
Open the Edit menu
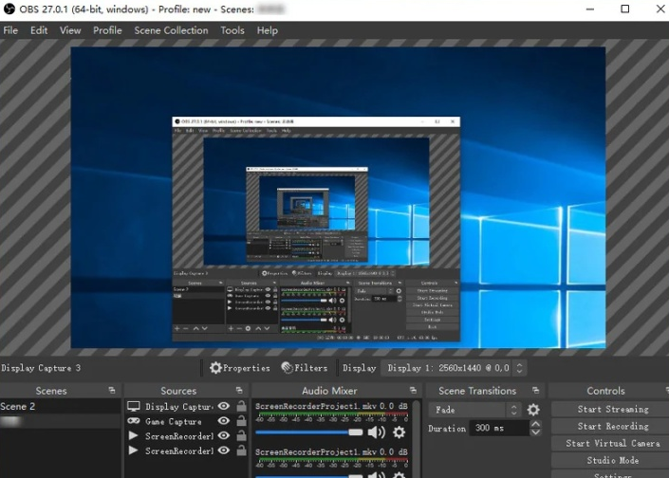(x=39, y=30)
